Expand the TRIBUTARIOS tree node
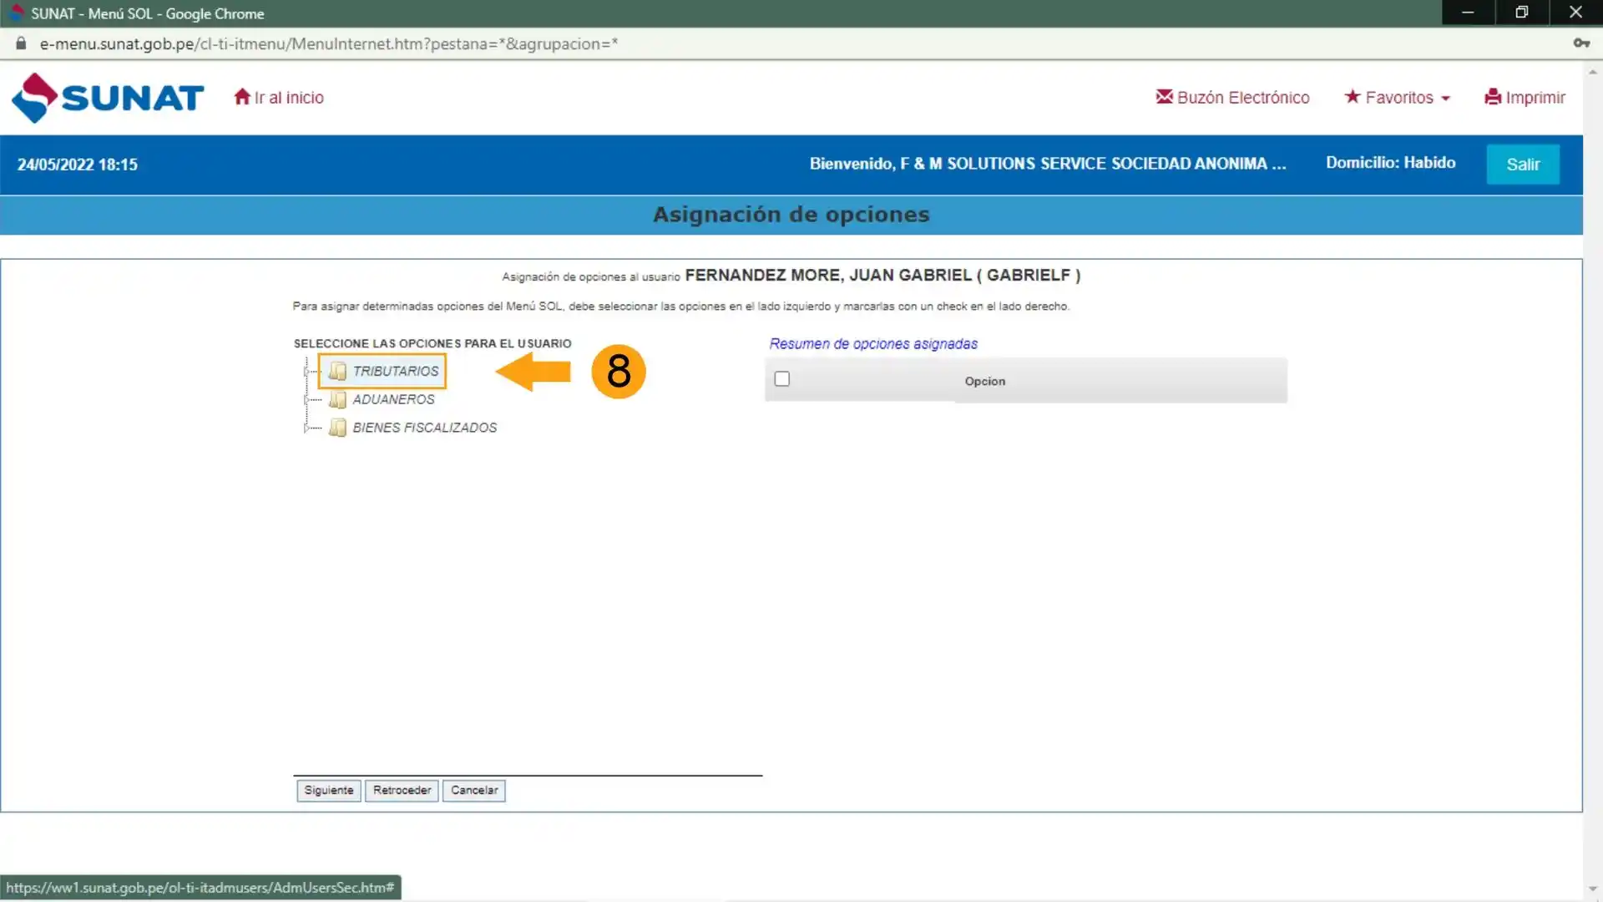 coord(306,371)
